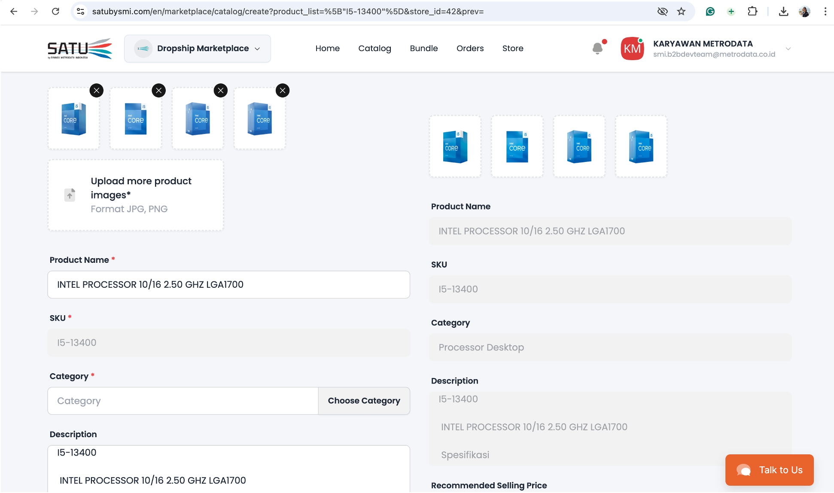Open browser downloads icon

click(783, 12)
